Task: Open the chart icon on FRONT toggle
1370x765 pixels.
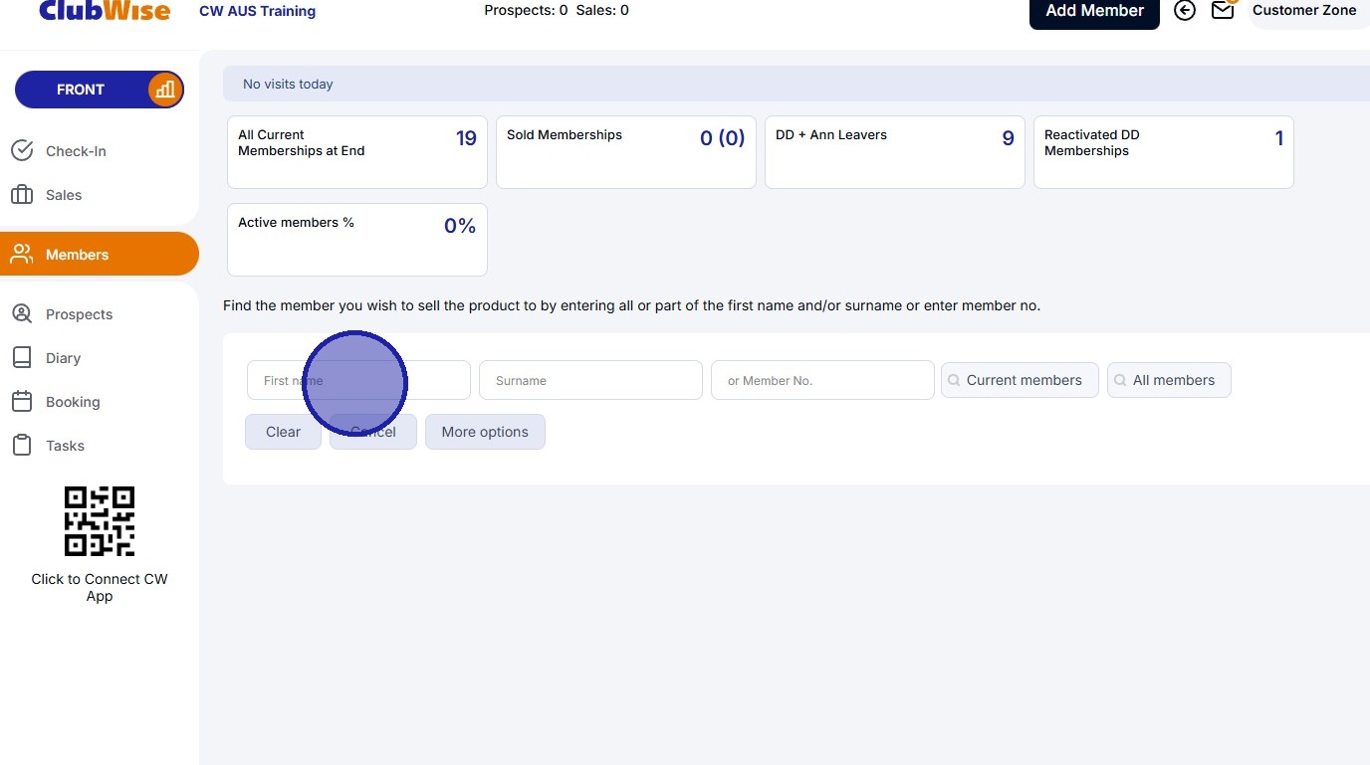Action: coord(165,90)
